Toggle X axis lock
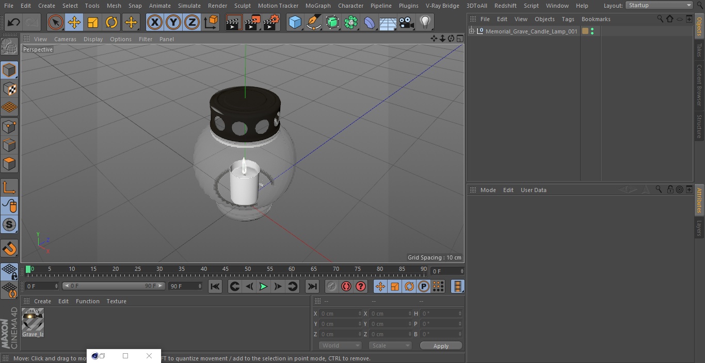 coord(155,22)
